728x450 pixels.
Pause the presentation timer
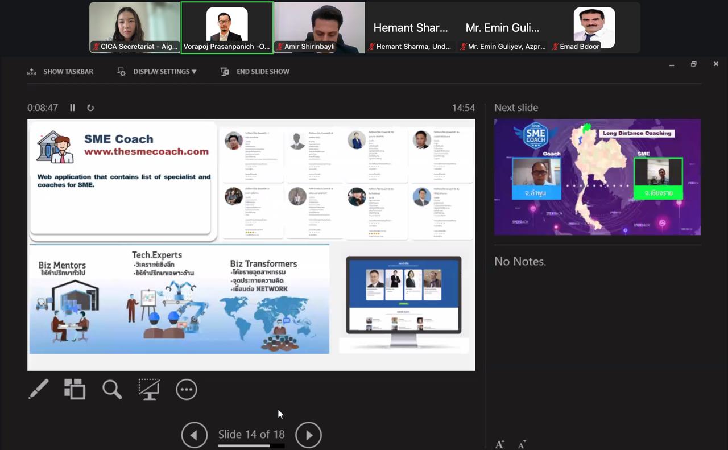pos(72,108)
